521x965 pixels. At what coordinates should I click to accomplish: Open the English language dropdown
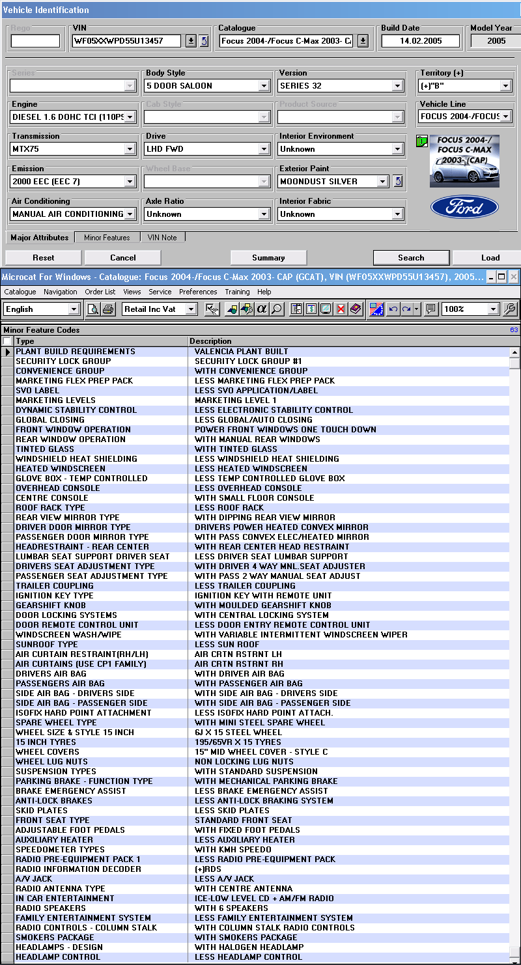pos(73,309)
